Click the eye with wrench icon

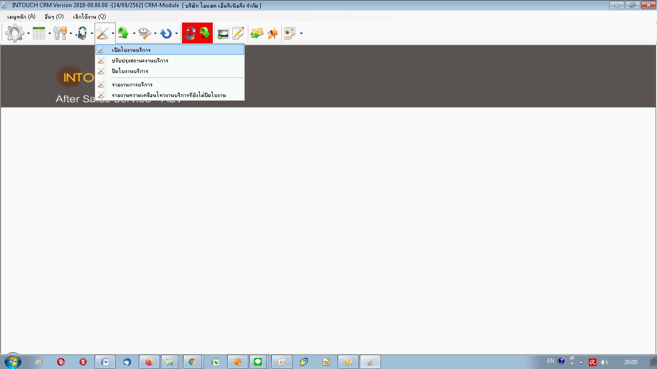[x=145, y=33]
